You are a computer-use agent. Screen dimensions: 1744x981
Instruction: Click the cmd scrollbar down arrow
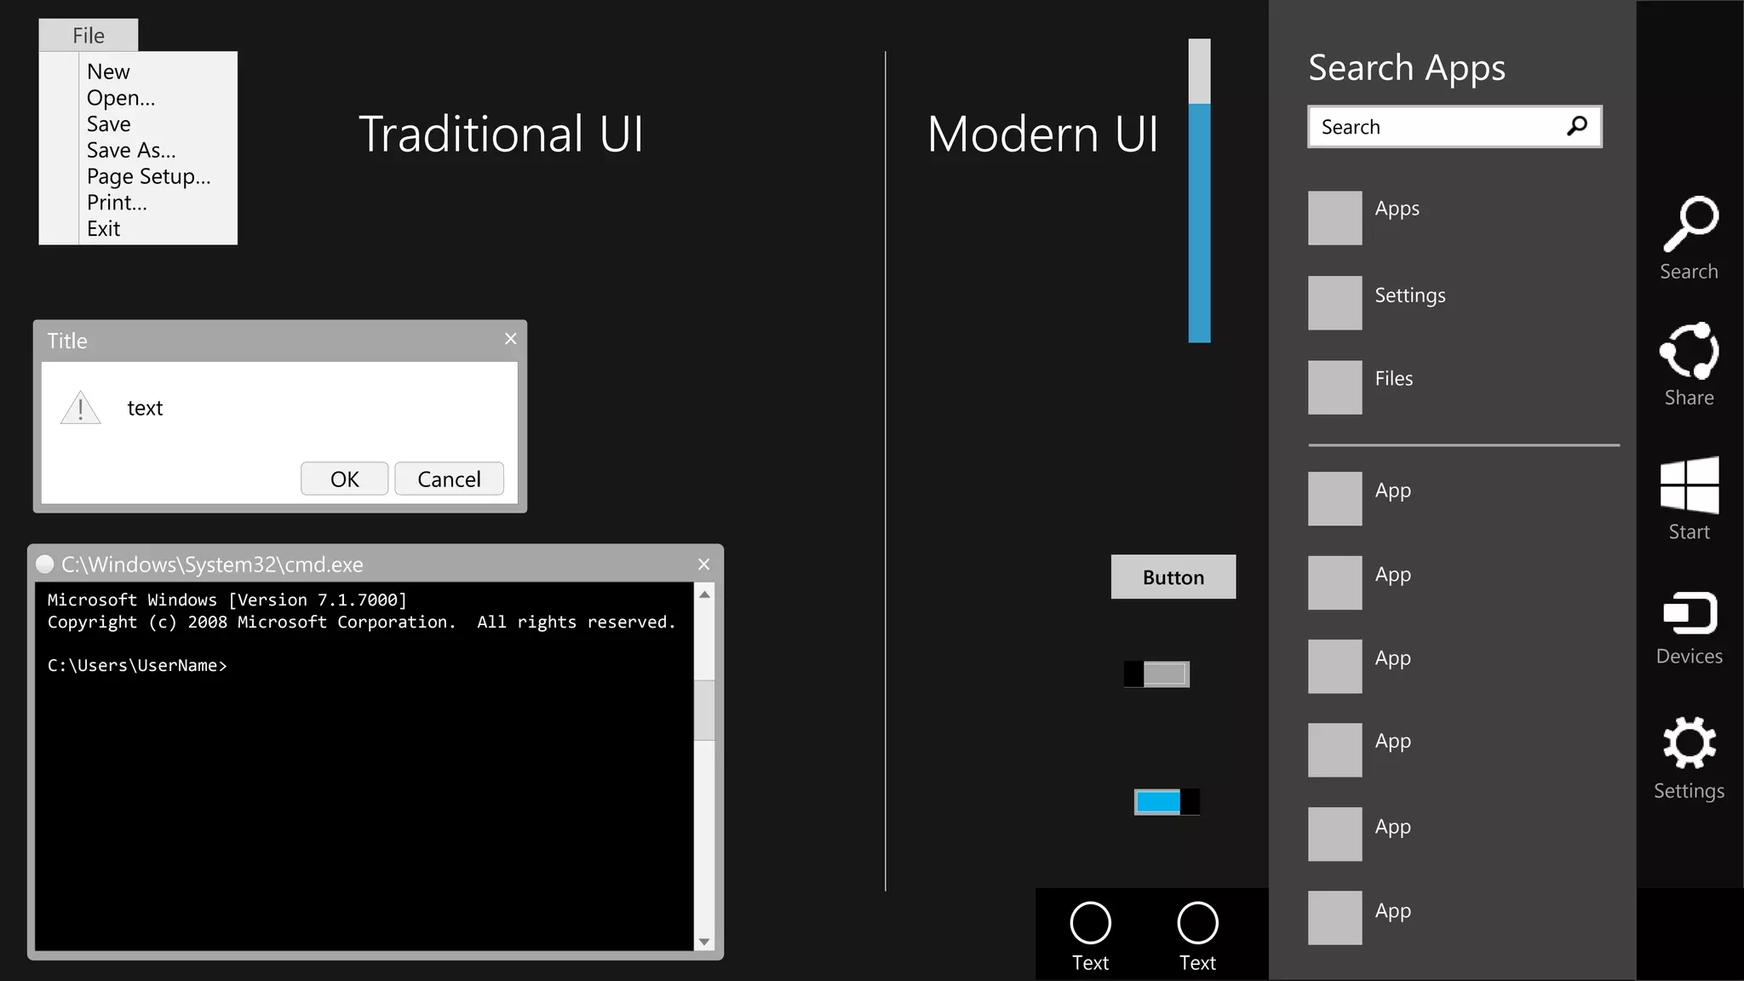(704, 942)
